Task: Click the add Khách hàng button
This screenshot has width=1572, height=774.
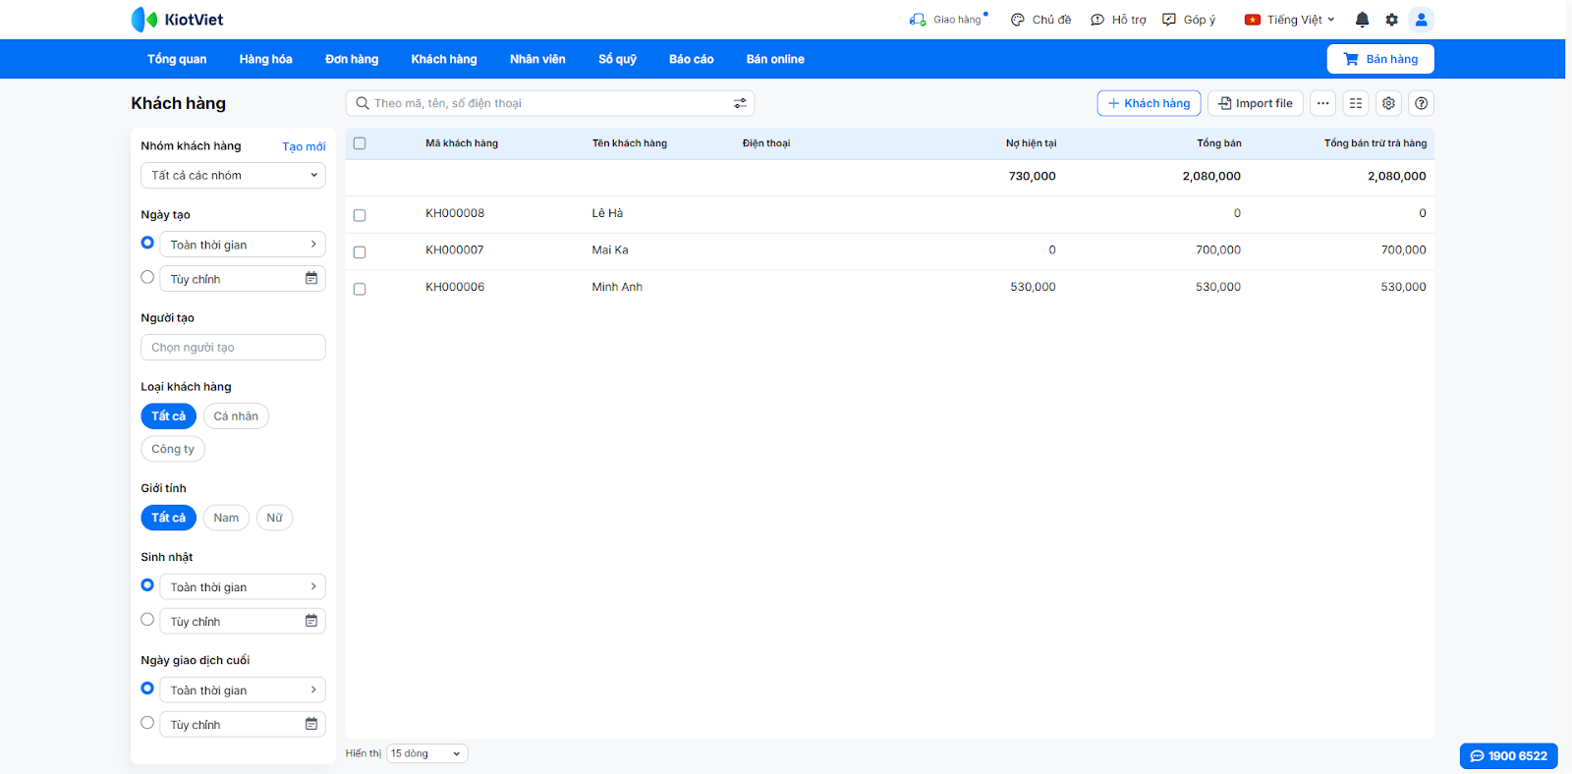Action: (1149, 103)
